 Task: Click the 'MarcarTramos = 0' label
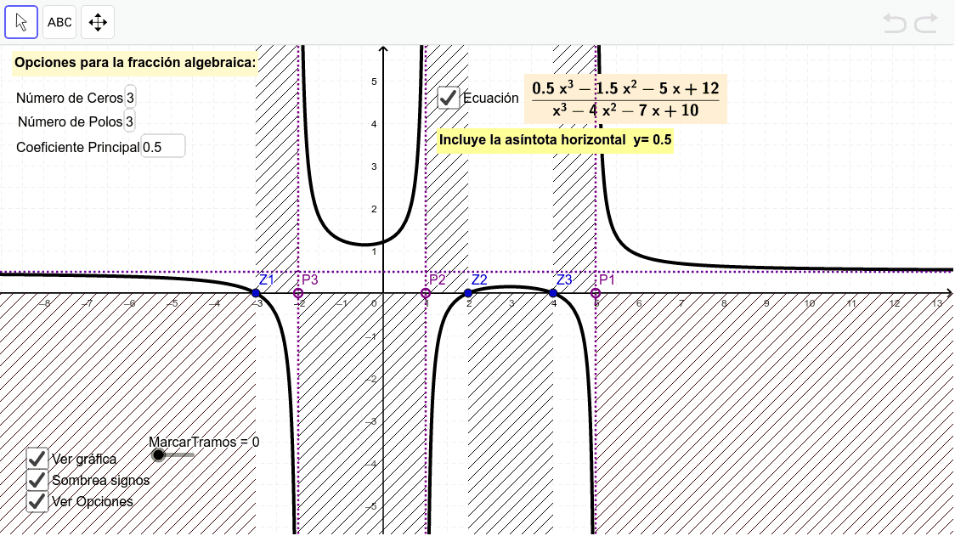tap(204, 443)
